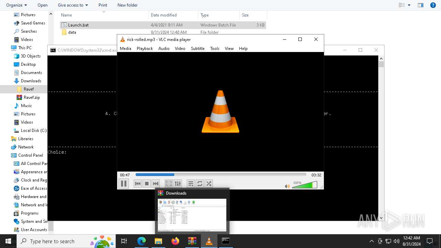Open Help menu in VLC
Viewport: 441px width, 248px height.
pyautogui.click(x=243, y=49)
